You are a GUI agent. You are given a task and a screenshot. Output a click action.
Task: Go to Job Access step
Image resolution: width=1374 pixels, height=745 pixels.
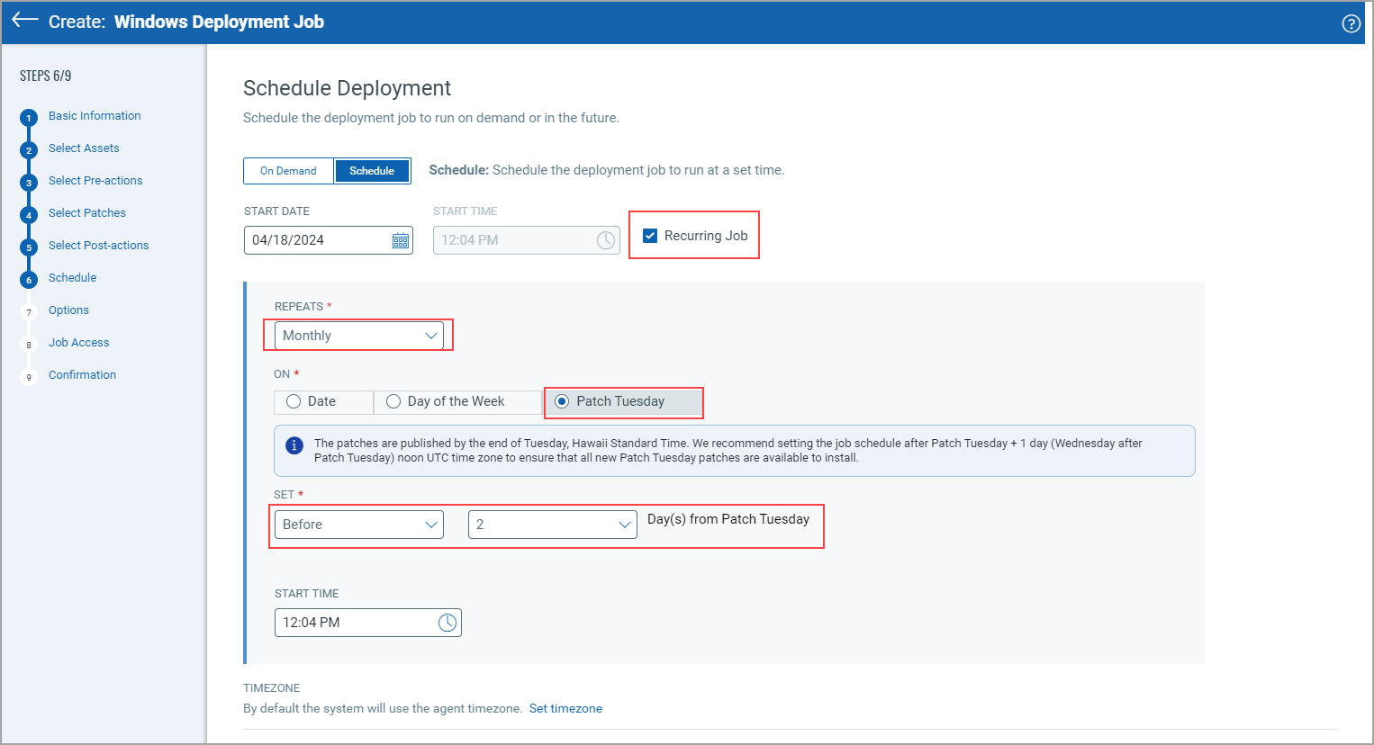pos(79,343)
